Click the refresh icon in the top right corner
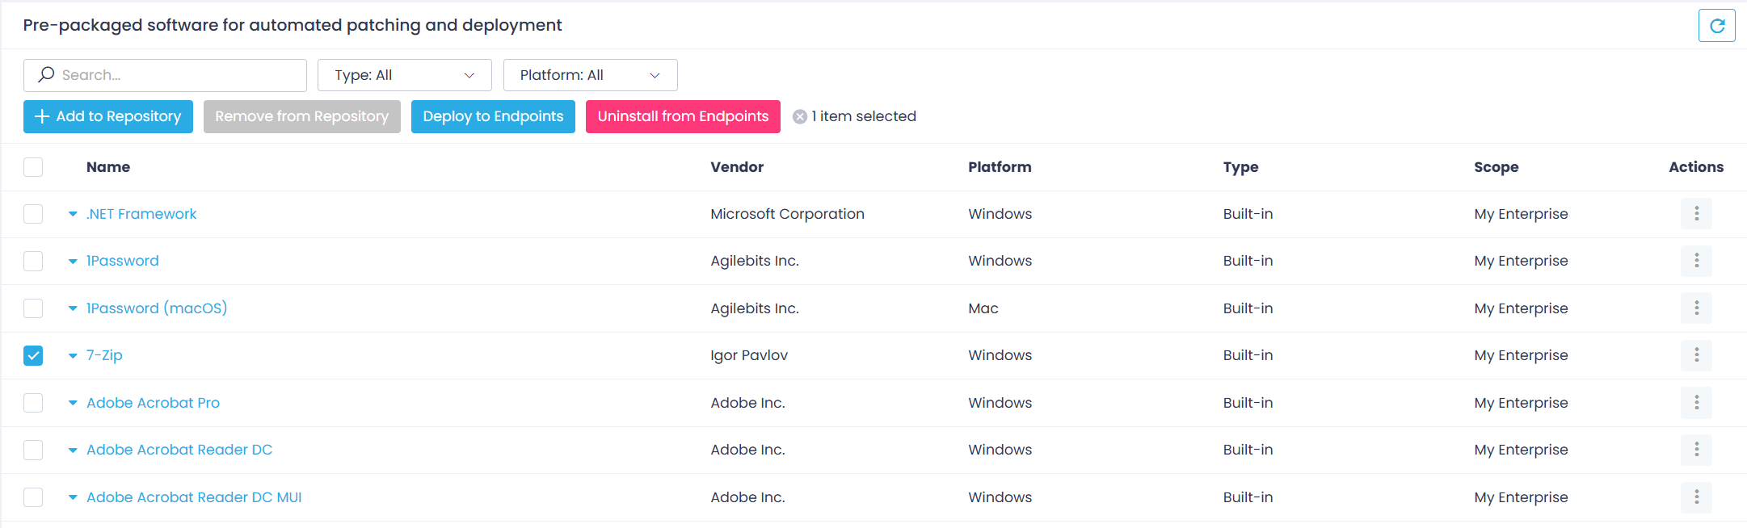Viewport: 1747px width, 528px height. (x=1716, y=25)
